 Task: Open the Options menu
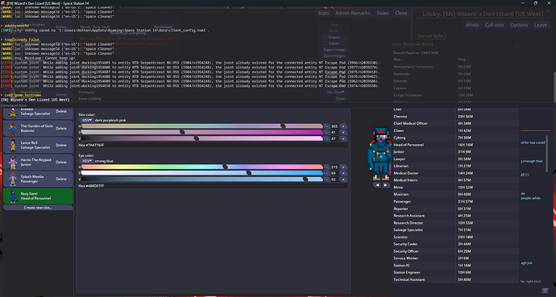[519, 25]
